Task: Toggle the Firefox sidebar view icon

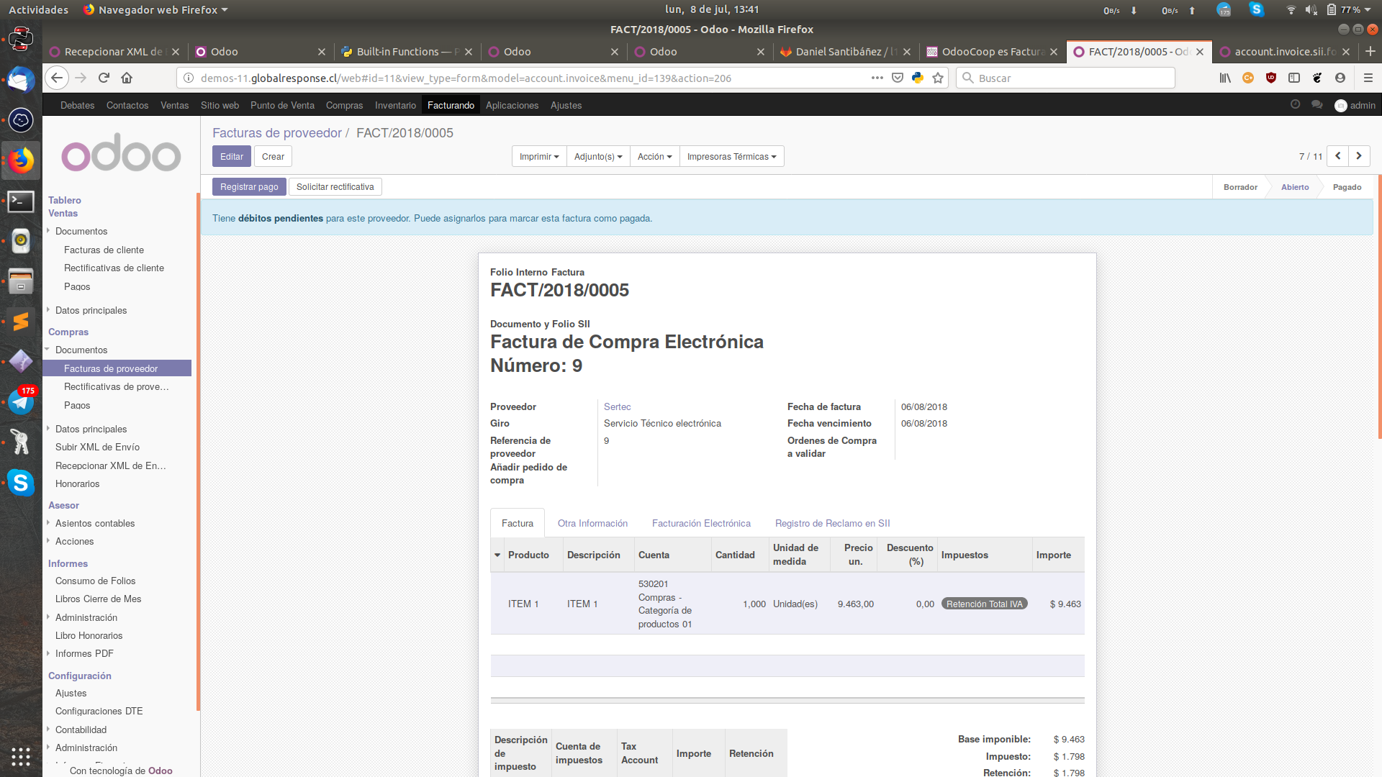Action: 1295,78
